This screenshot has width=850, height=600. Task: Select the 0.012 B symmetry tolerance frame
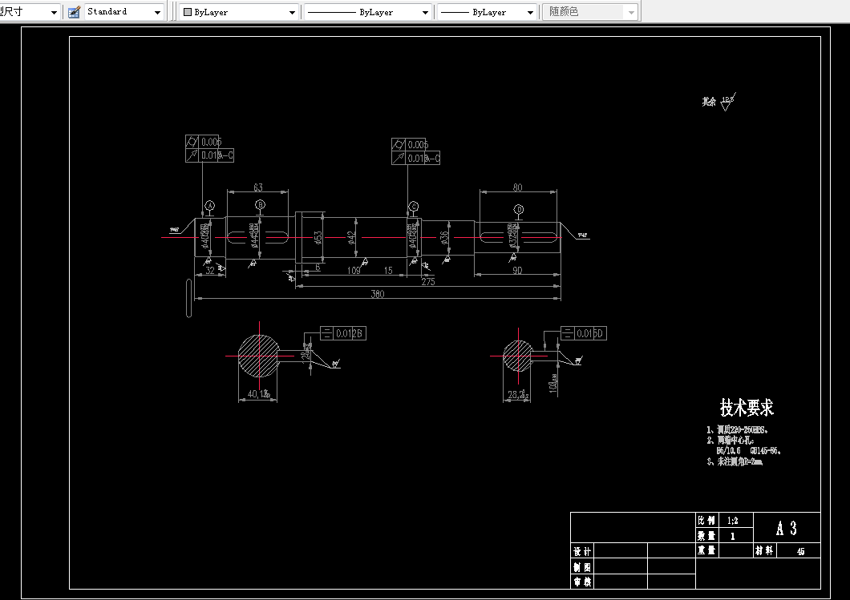[343, 333]
